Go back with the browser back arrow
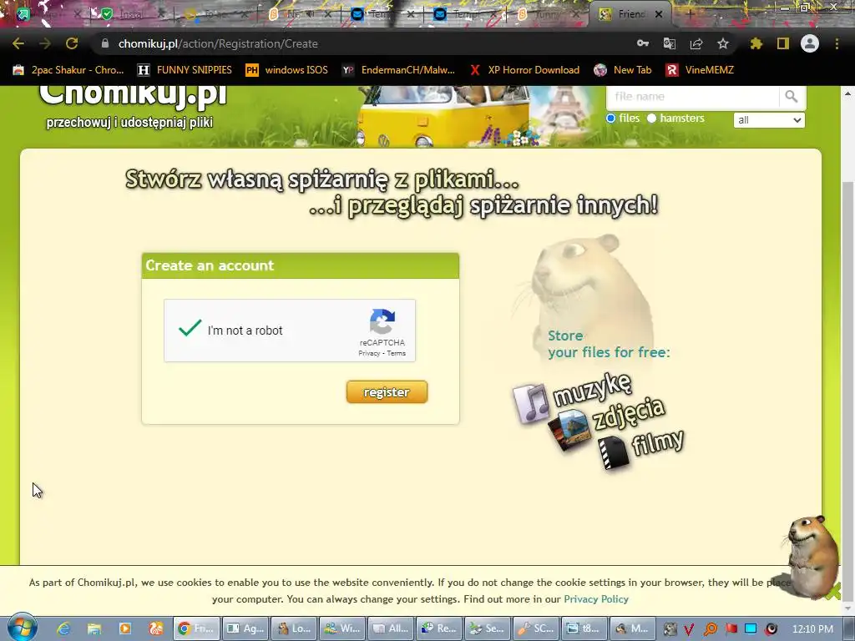Screen dimensions: 855x641 pos(18,43)
